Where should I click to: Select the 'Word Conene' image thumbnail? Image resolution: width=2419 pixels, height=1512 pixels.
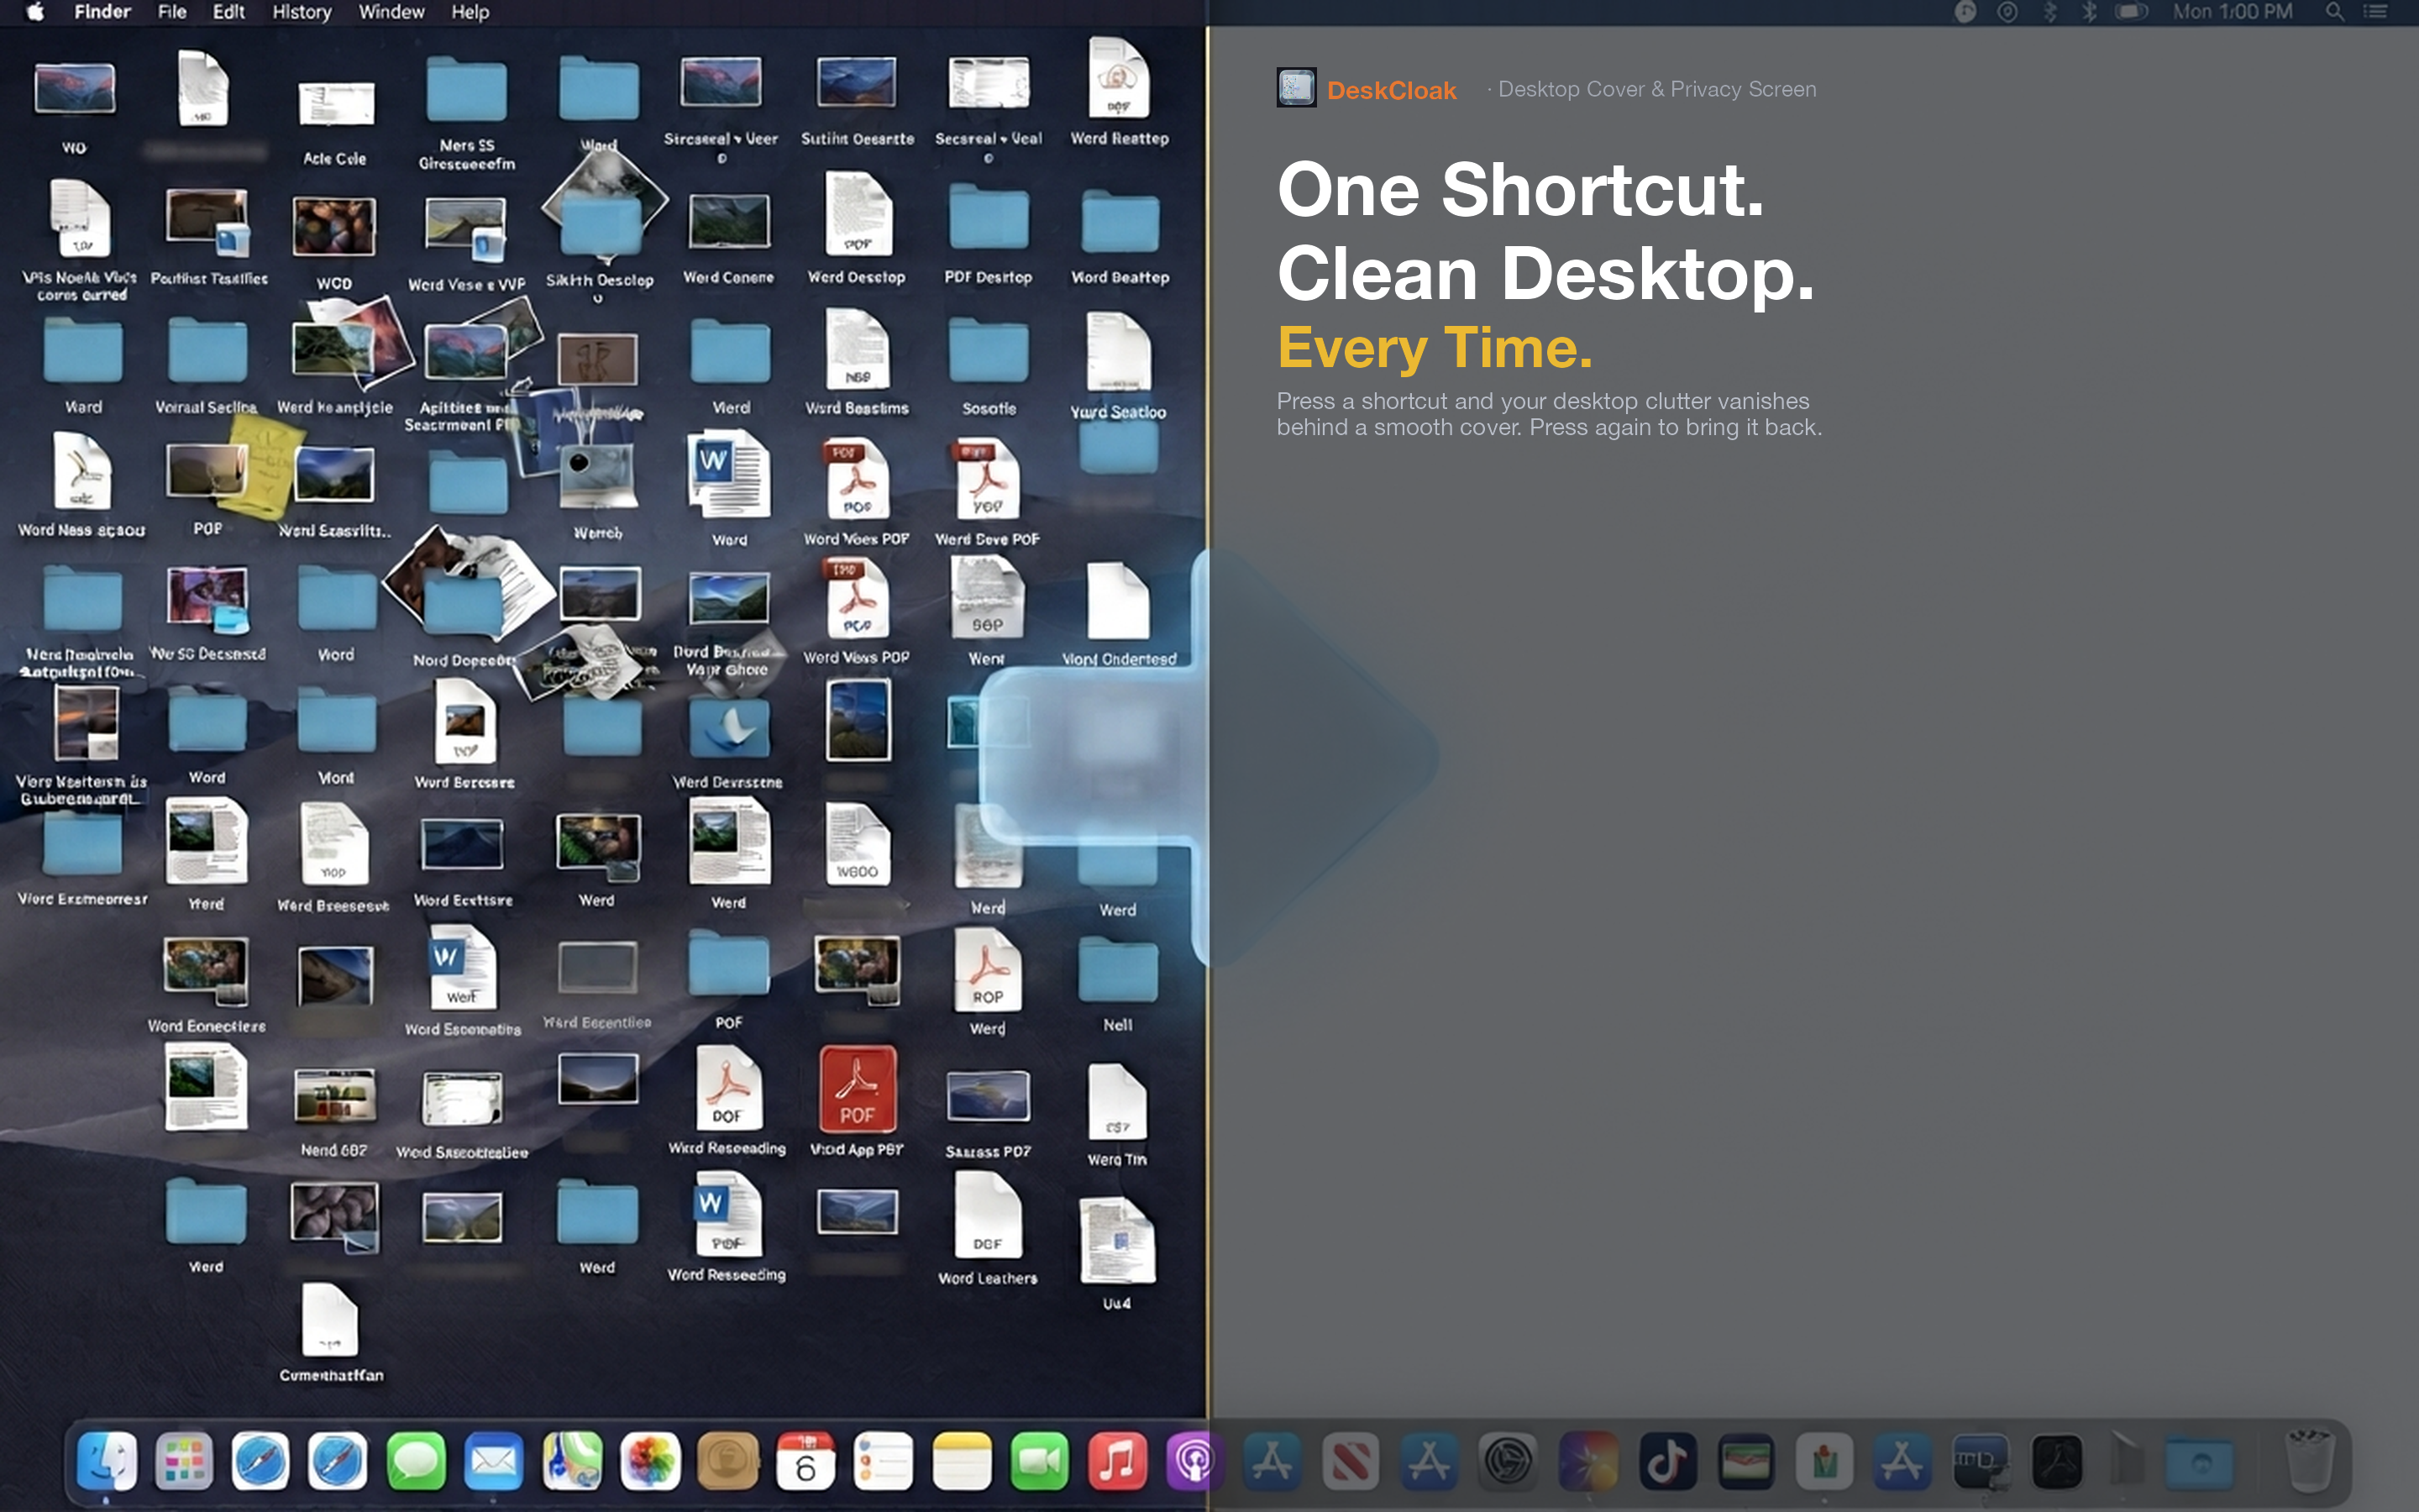click(729, 220)
